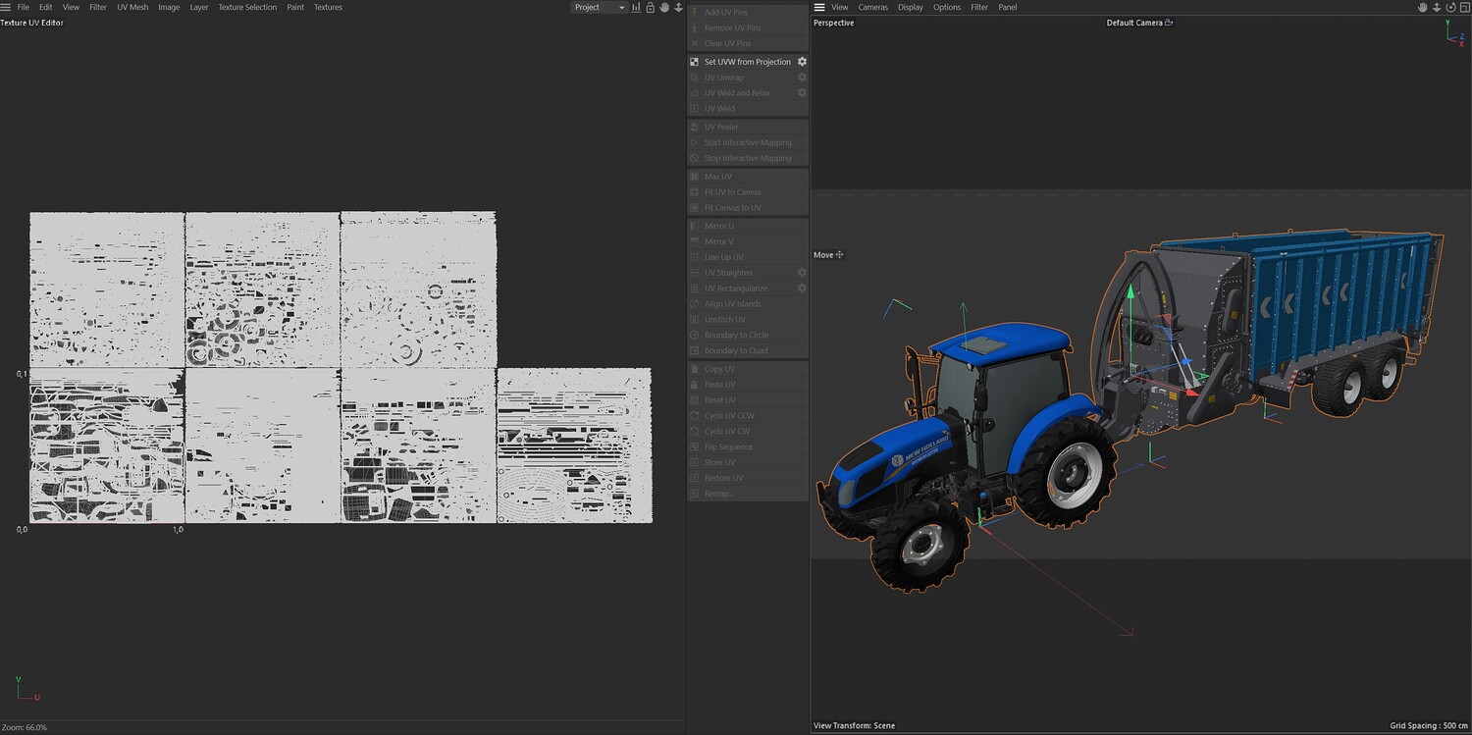
Task: Open the Cameras menu
Action: (873, 7)
